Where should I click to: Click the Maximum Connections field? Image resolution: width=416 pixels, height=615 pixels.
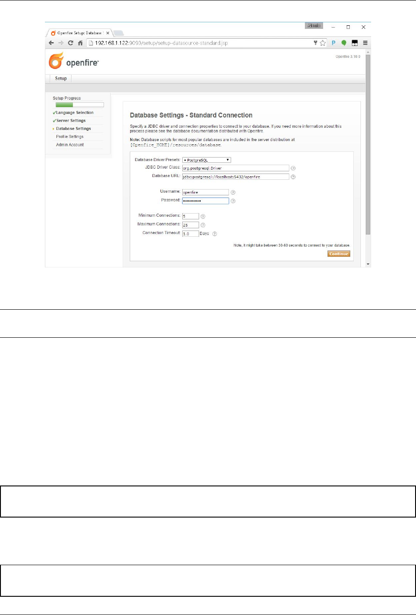pos(190,225)
